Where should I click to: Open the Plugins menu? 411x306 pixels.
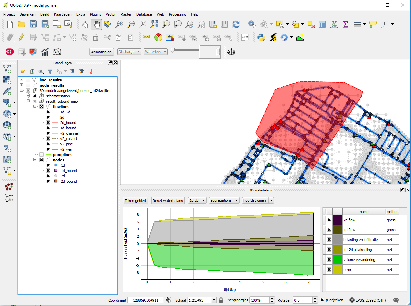point(96,14)
